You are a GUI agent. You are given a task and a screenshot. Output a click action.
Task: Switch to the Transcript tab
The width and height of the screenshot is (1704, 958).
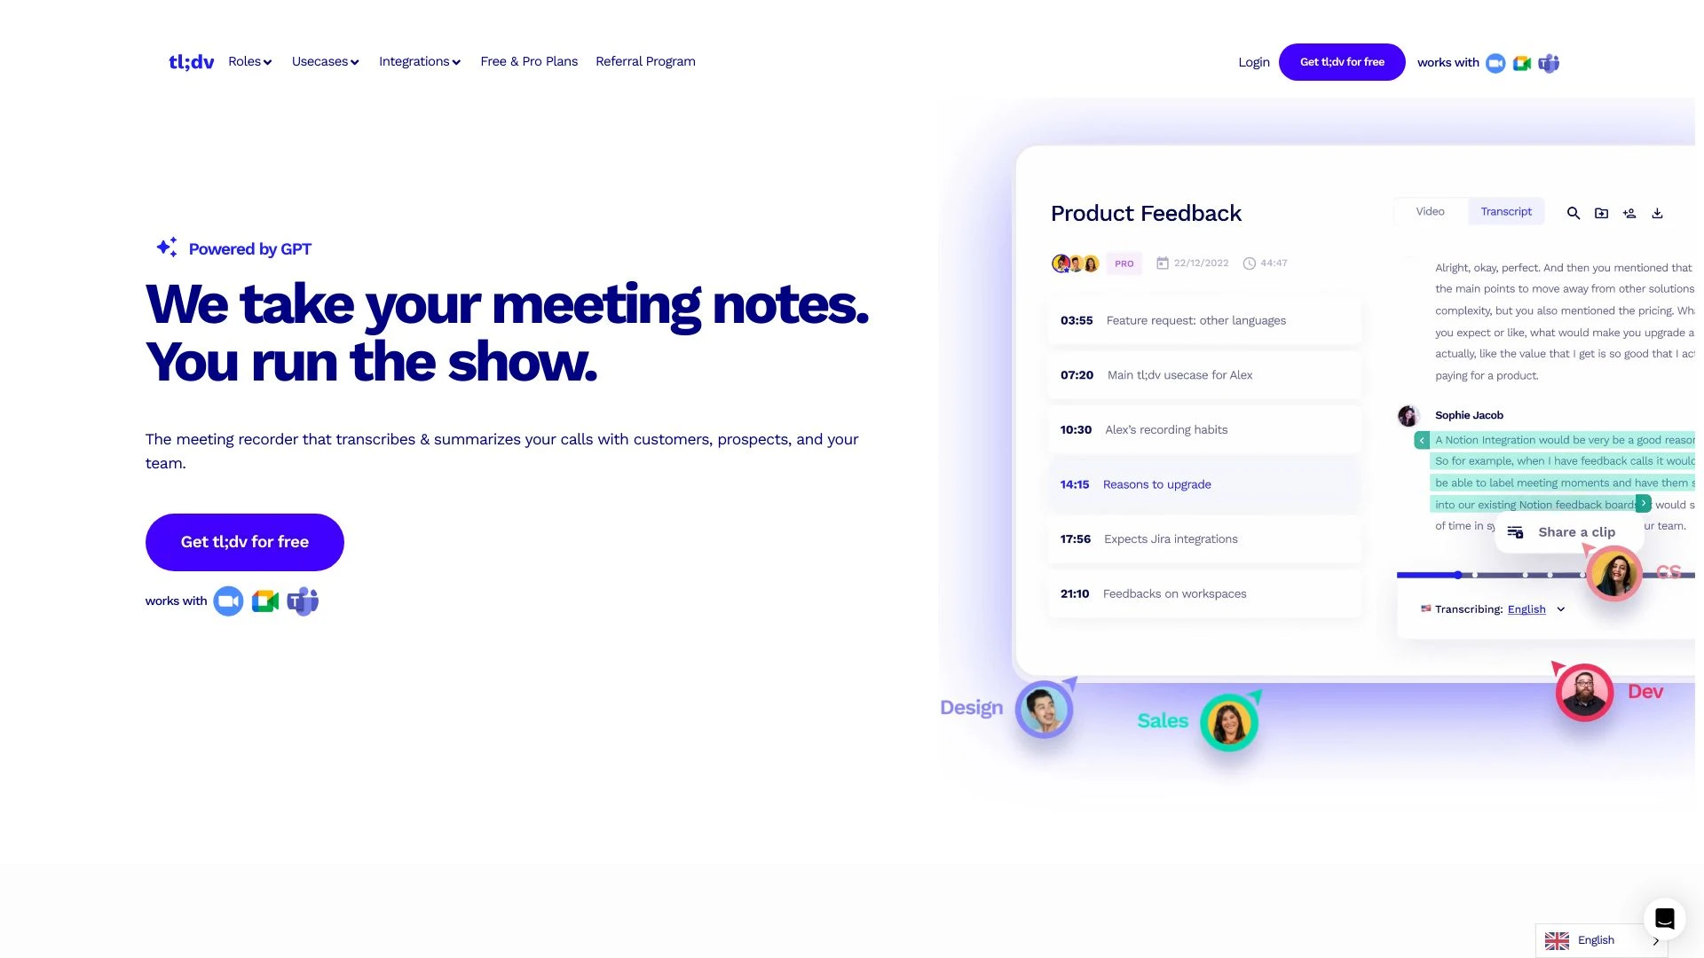click(1506, 212)
